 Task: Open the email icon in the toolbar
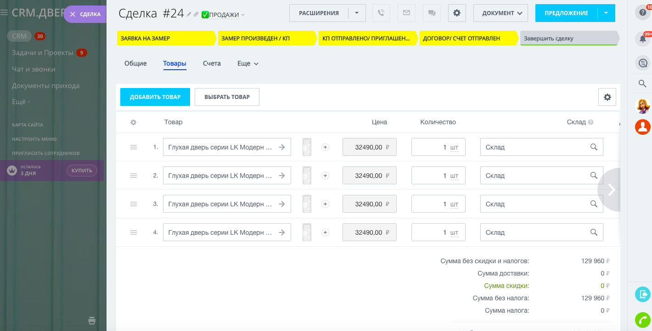click(x=406, y=13)
